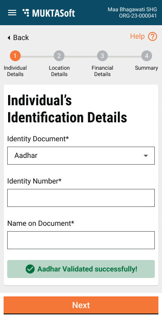Click the back arrow icon
This screenshot has height=318, width=162.
point(9,38)
